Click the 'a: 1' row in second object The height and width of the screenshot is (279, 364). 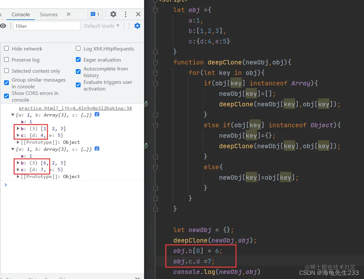coord(26,156)
